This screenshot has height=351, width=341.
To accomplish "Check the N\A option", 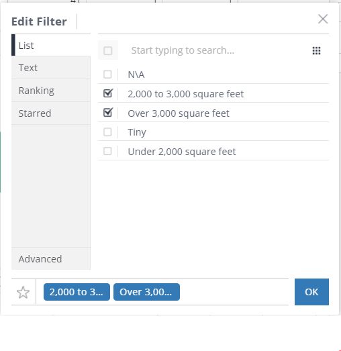I will point(107,74).
